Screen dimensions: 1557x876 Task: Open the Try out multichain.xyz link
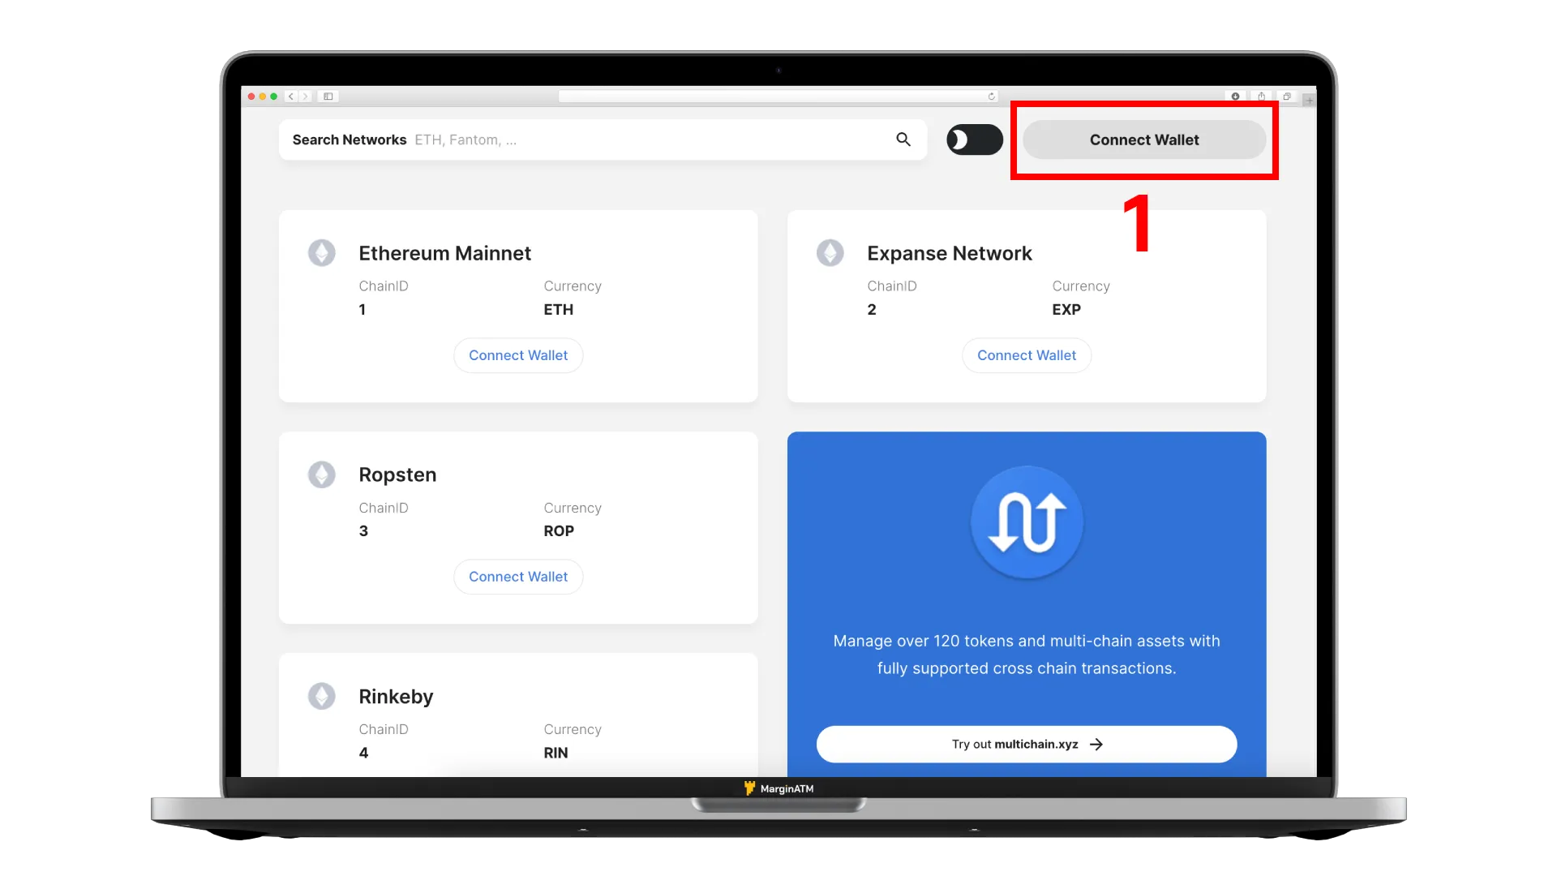(x=1027, y=743)
